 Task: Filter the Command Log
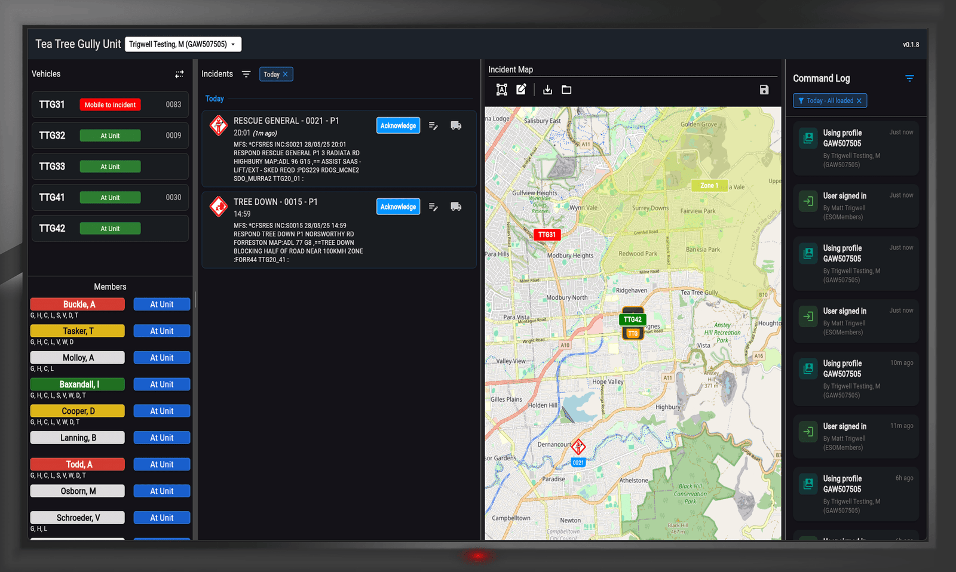coord(909,78)
